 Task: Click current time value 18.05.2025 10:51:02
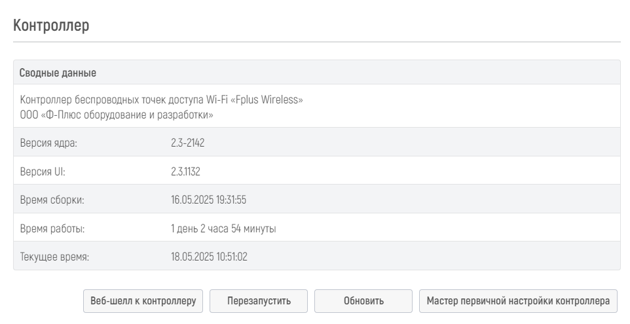point(210,257)
